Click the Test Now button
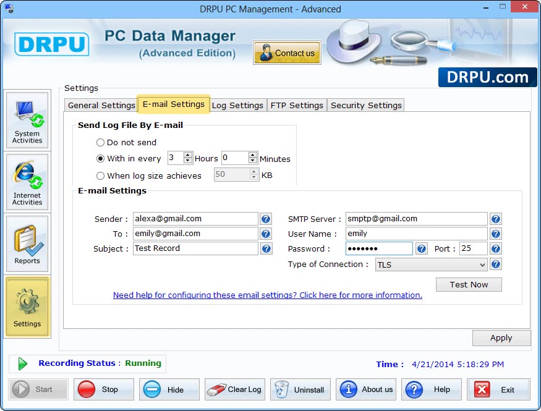The image size is (541, 411). coord(469,284)
